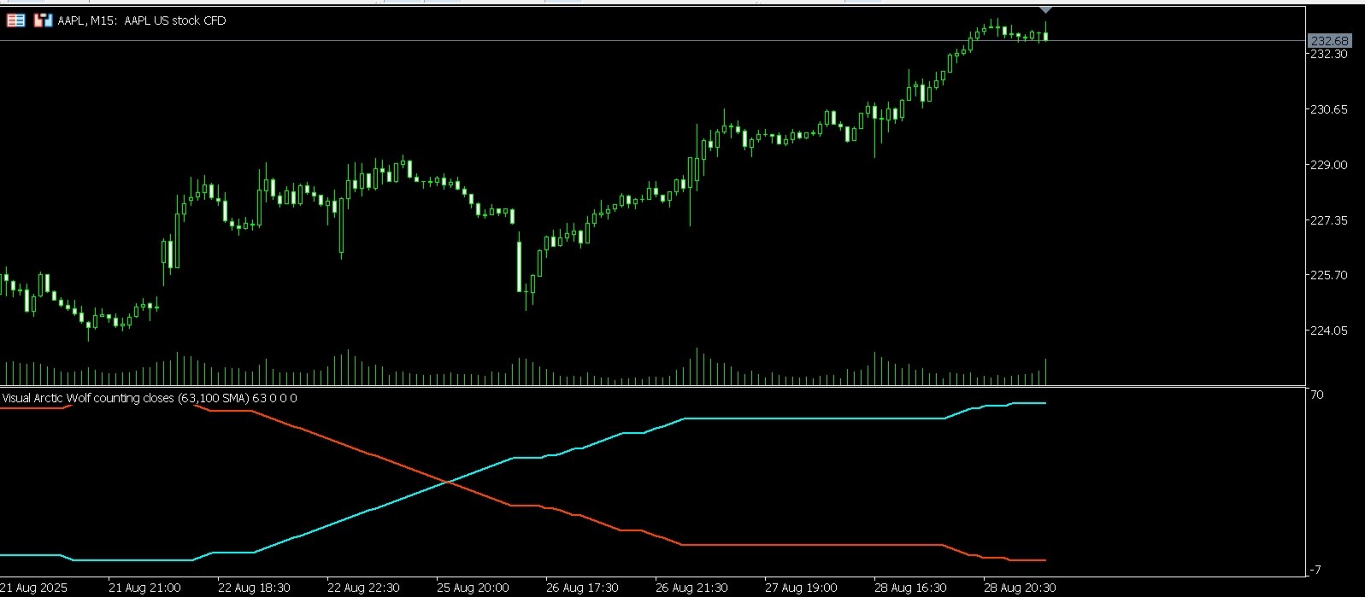
Task: Click the 232.30 price axis label
Action: pyautogui.click(x=1329, y=54)
